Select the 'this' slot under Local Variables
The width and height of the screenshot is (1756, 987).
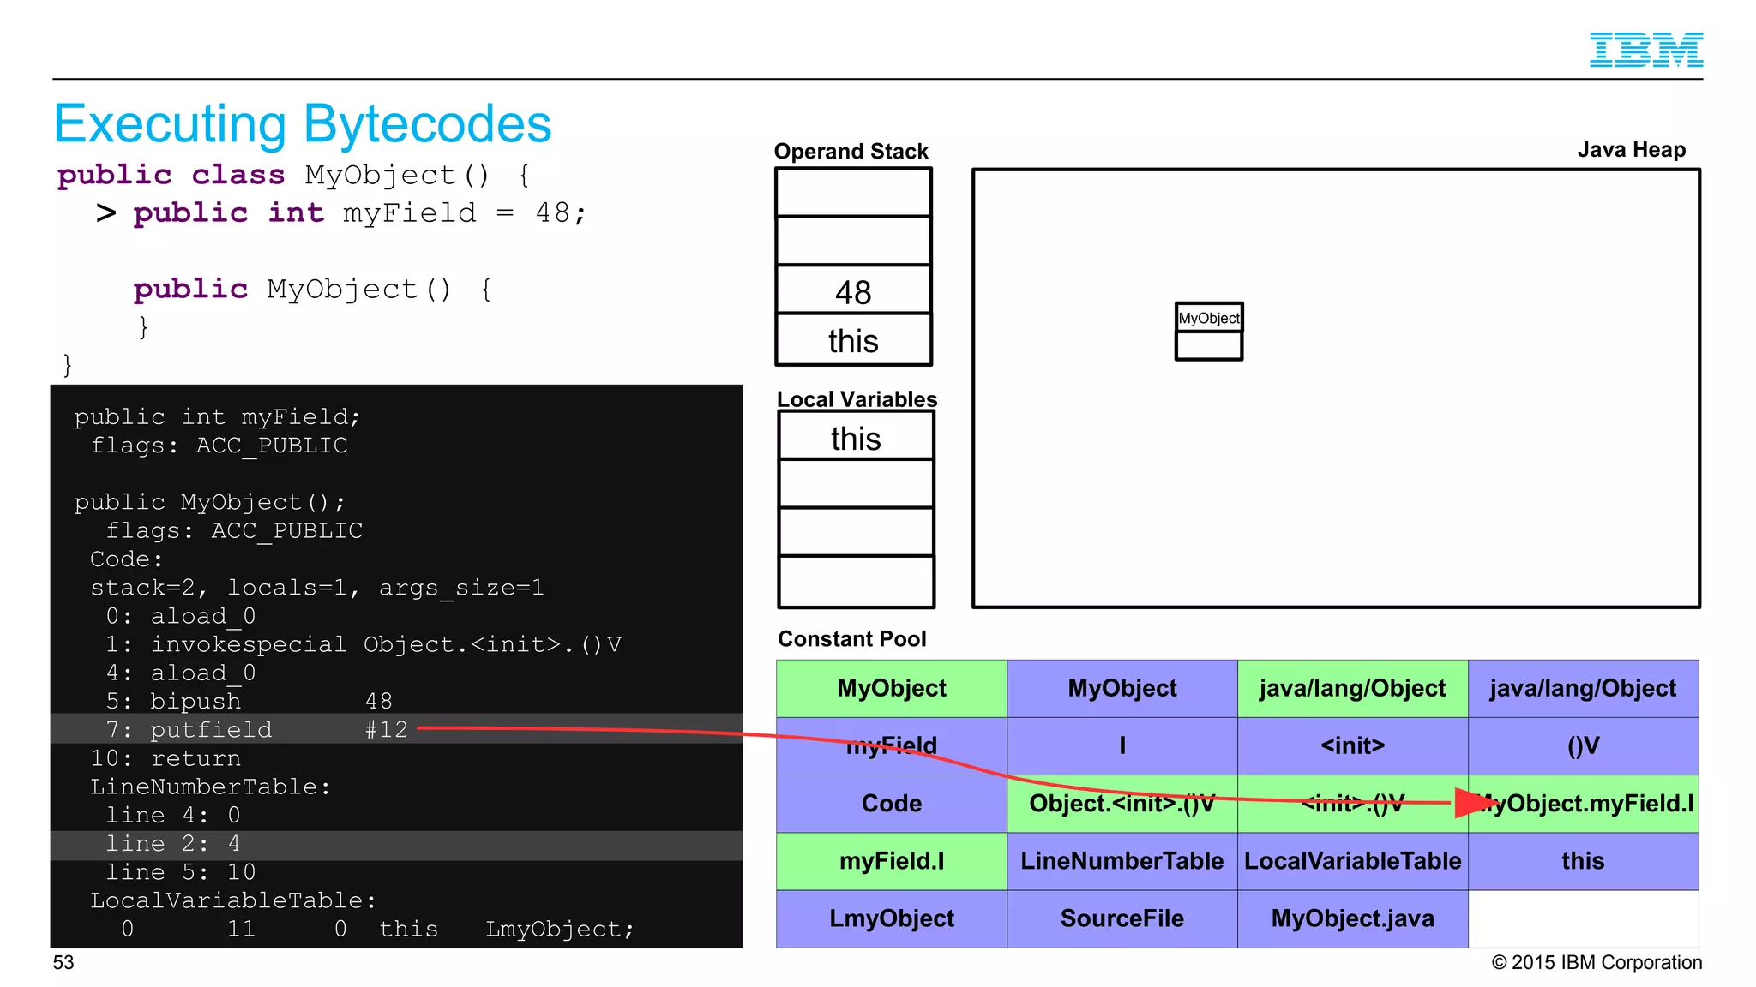[x=856, y=436]
